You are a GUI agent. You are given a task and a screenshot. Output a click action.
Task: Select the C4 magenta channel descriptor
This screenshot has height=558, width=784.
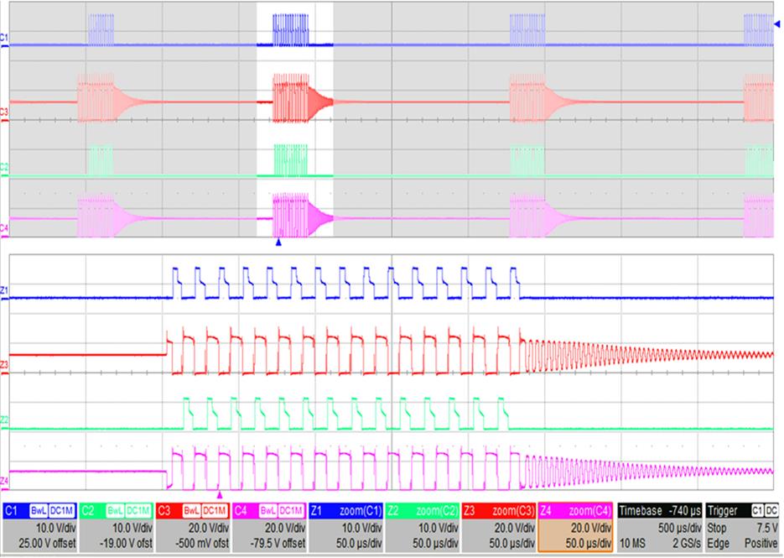269,527
